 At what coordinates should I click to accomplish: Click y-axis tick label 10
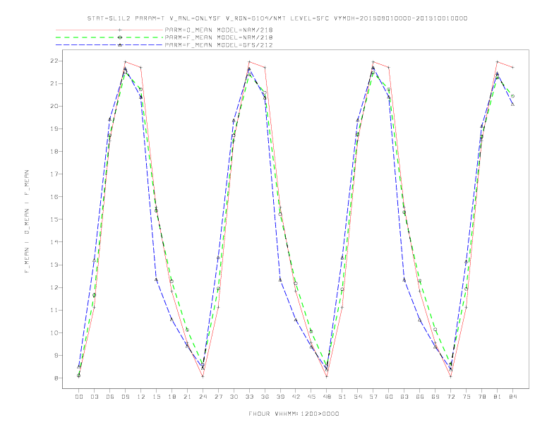[x=54, y=333]
